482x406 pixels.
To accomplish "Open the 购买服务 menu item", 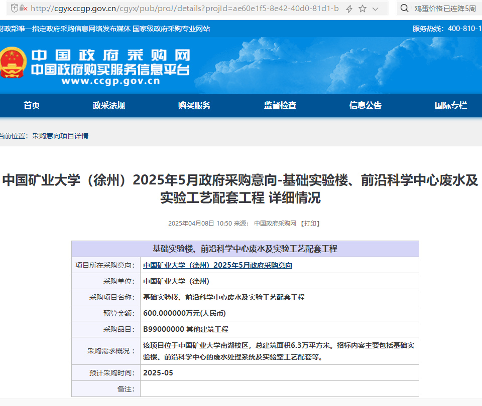I will (x=194, y=105).
